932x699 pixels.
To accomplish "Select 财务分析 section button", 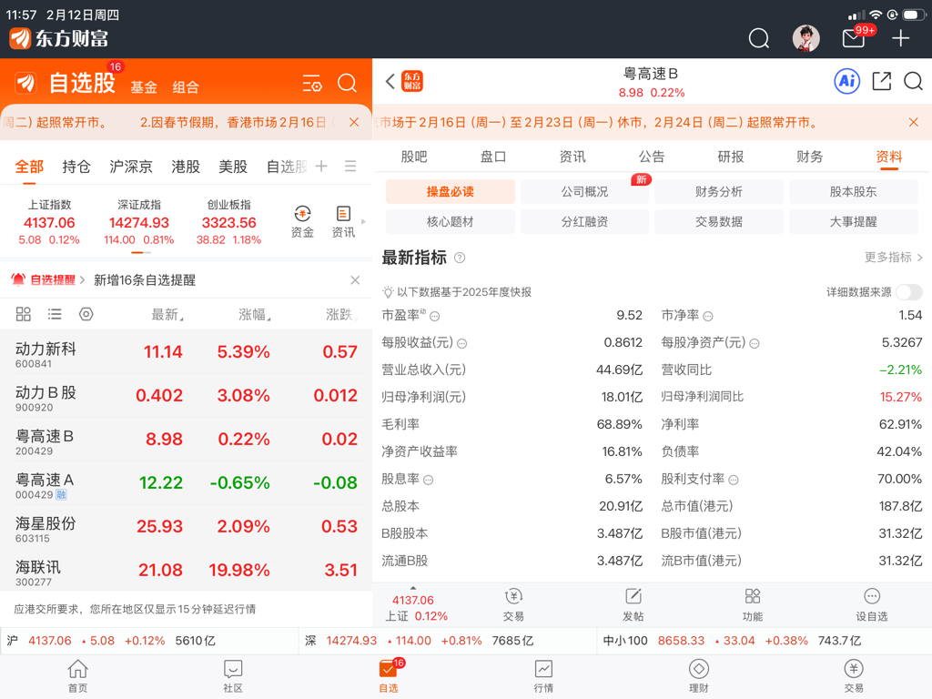I will 719,191.
